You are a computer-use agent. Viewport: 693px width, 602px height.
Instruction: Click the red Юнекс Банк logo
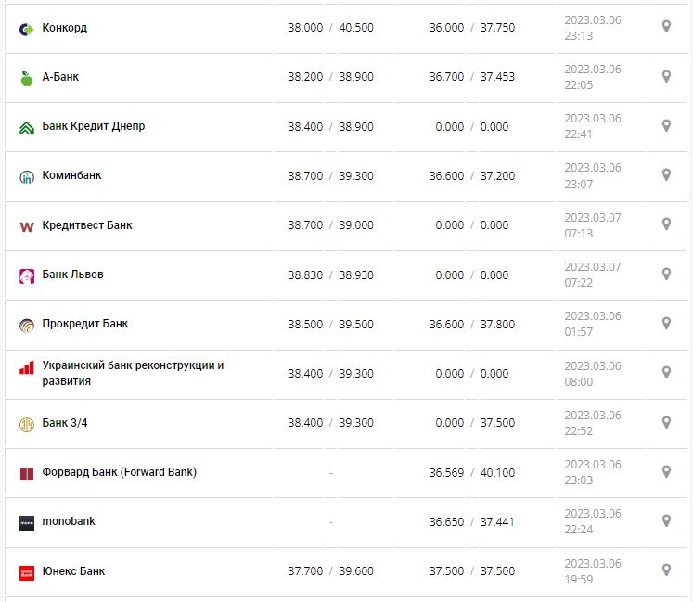click(x=26, y=572)
